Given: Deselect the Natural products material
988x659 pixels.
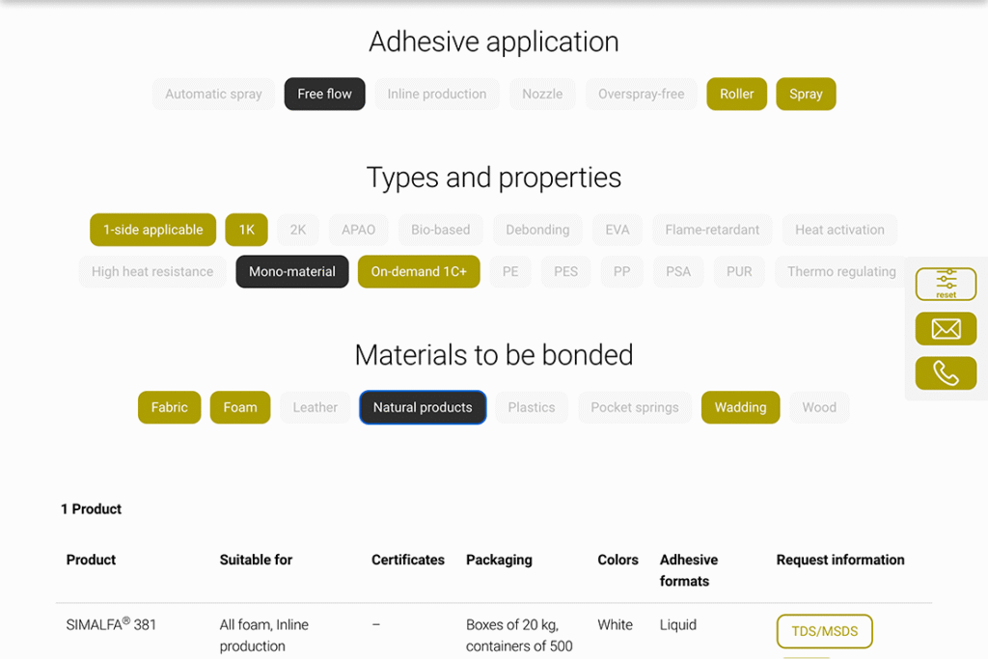Looking at the screenshot, I should pos(423,407).
